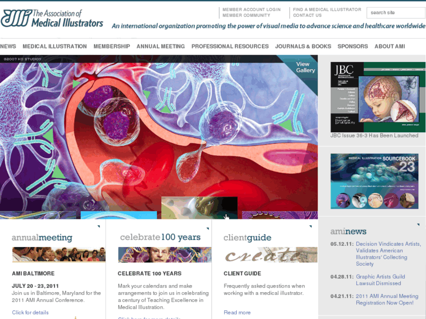The width and height of the screenshot is (426, 319).
Task: Open the Annual Meeting menu
Action: coord(161,46)
